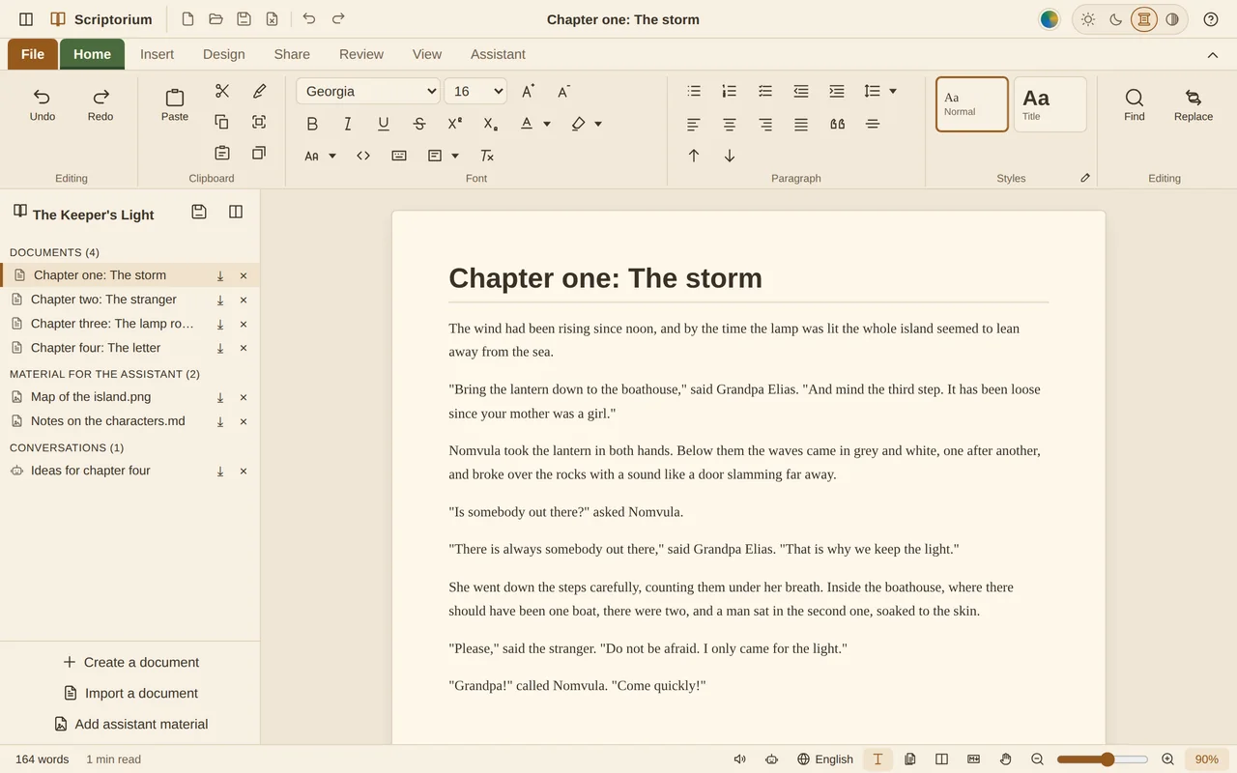Click the font color A swatch
The width and height of the screenshot is (1237, 773).
(527, 124)
